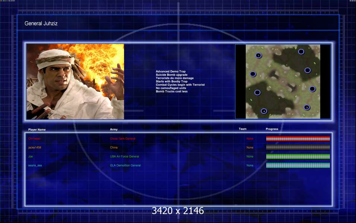The image size is (356, 223).
Task: Click the Starts with Booby Trap line
Action: pos(172,81)
